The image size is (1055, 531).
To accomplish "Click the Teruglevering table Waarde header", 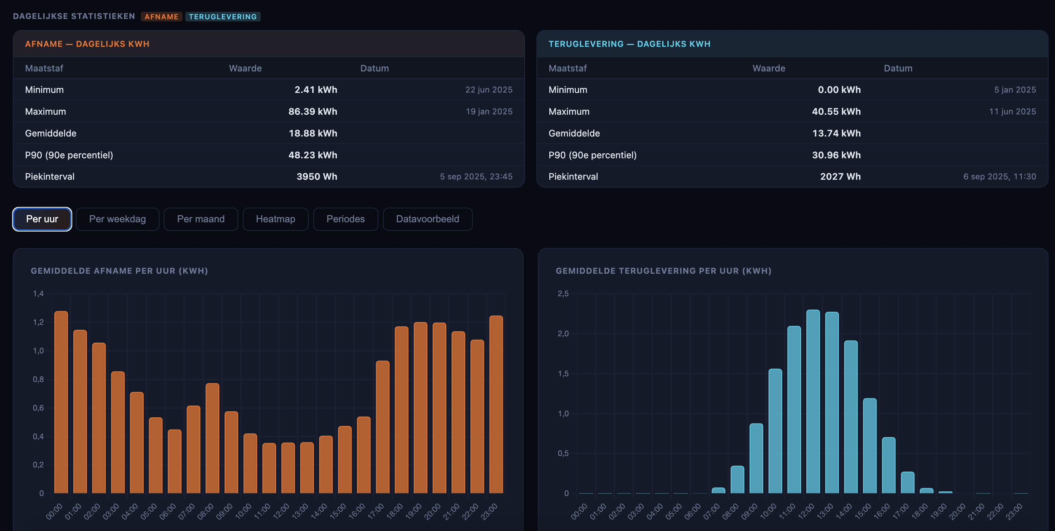I will point(769,68).
